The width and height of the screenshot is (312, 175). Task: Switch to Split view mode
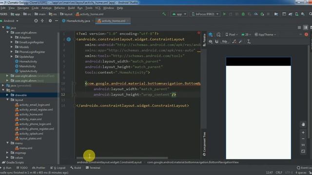306,27
